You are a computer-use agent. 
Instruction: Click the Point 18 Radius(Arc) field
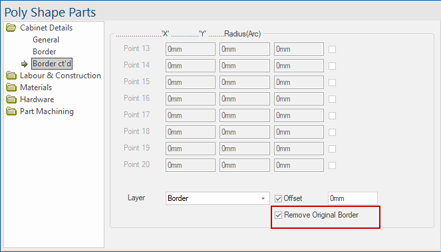tap(299, 132)
